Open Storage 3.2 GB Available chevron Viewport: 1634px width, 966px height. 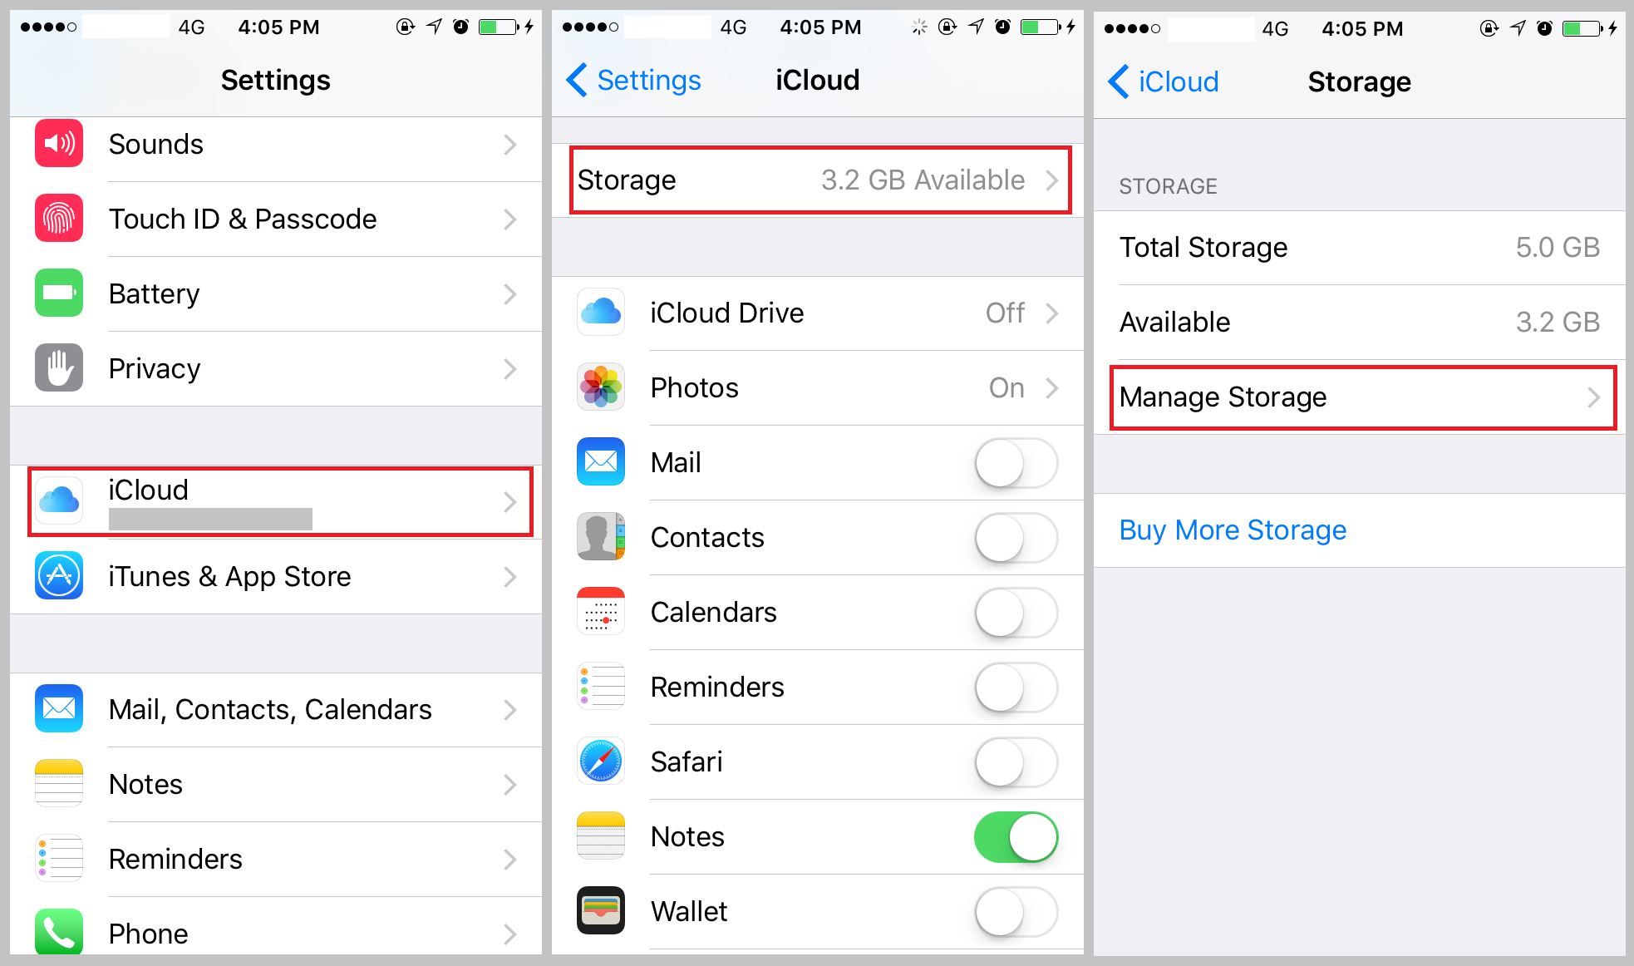[x=1052, y=180]
